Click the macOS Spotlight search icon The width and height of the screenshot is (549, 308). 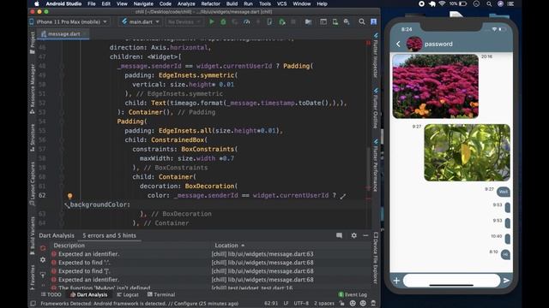(489, 3)
